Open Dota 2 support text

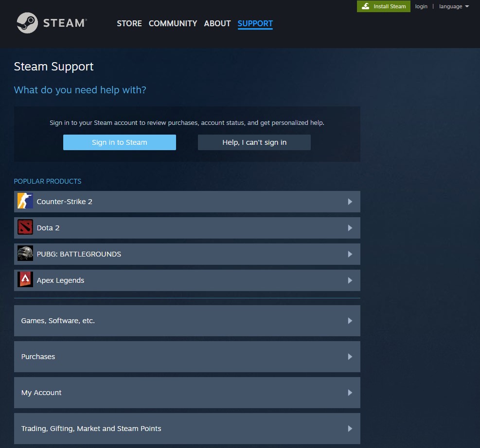[x=48, y=228]
